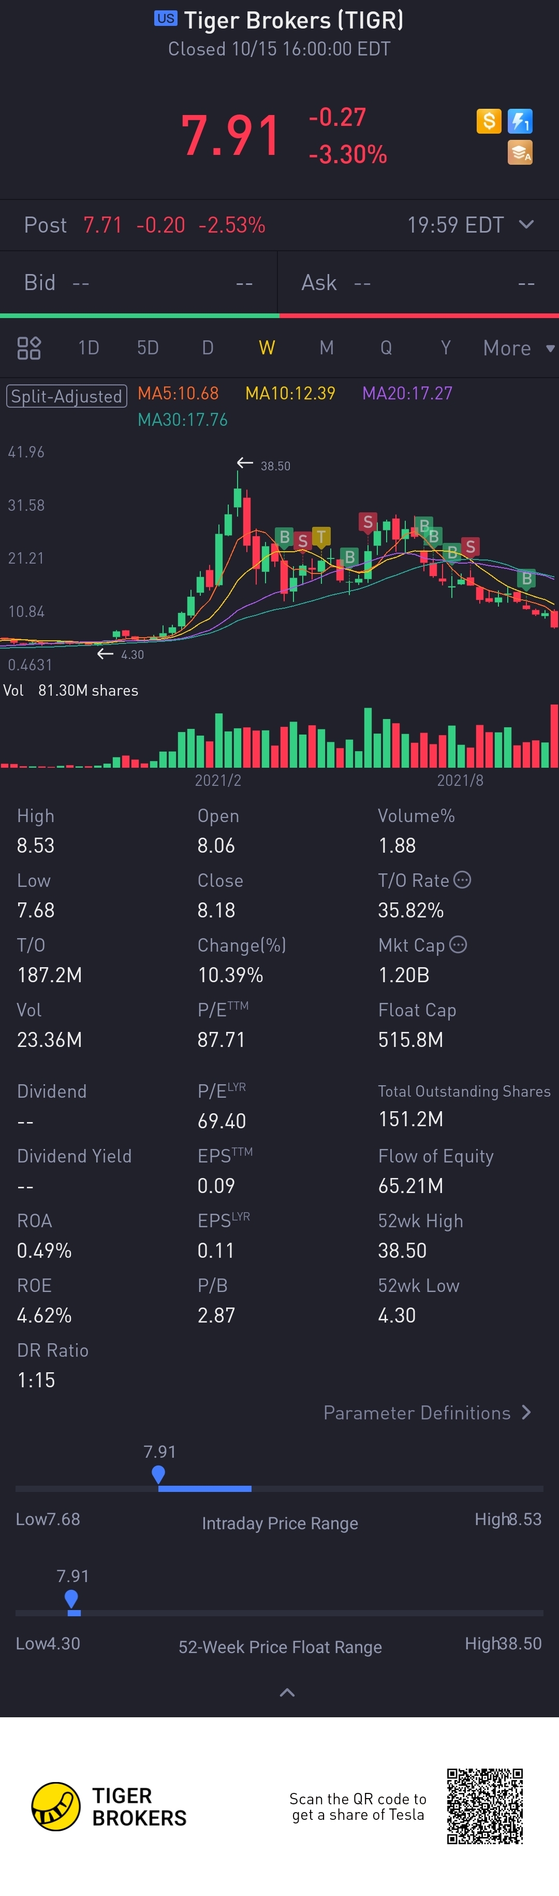The image size is (559, 1896).
Task: Tap Total Outstanding Shares value 151.2M
Action: point(410,1119)
